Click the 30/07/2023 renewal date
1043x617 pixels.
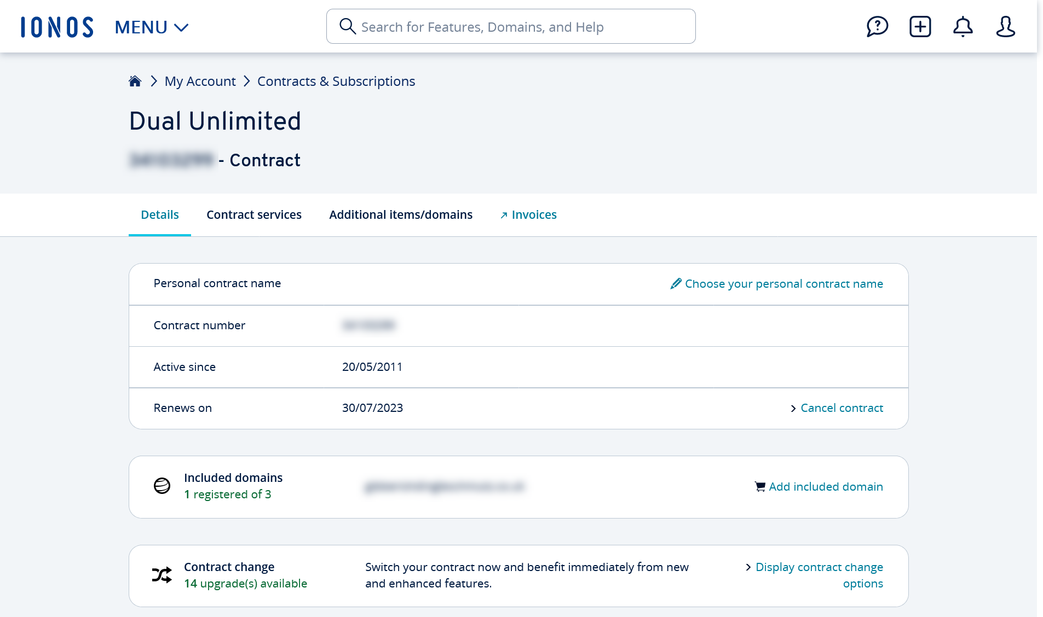(372, 408)
